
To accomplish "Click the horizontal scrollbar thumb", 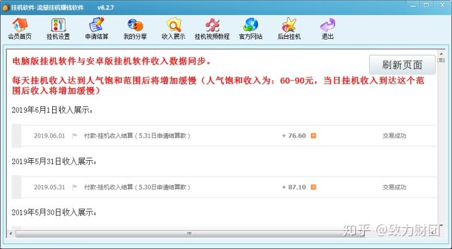I will [x=189, y=233].
